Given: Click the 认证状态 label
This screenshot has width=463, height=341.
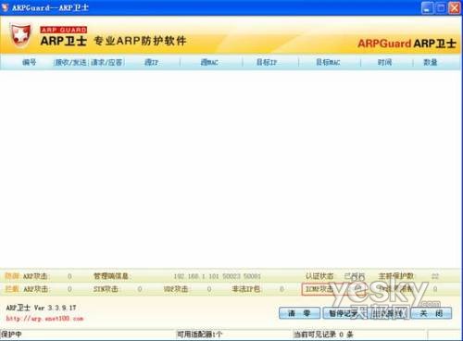Looking at the screenshot, I should [x=319, y=276].
